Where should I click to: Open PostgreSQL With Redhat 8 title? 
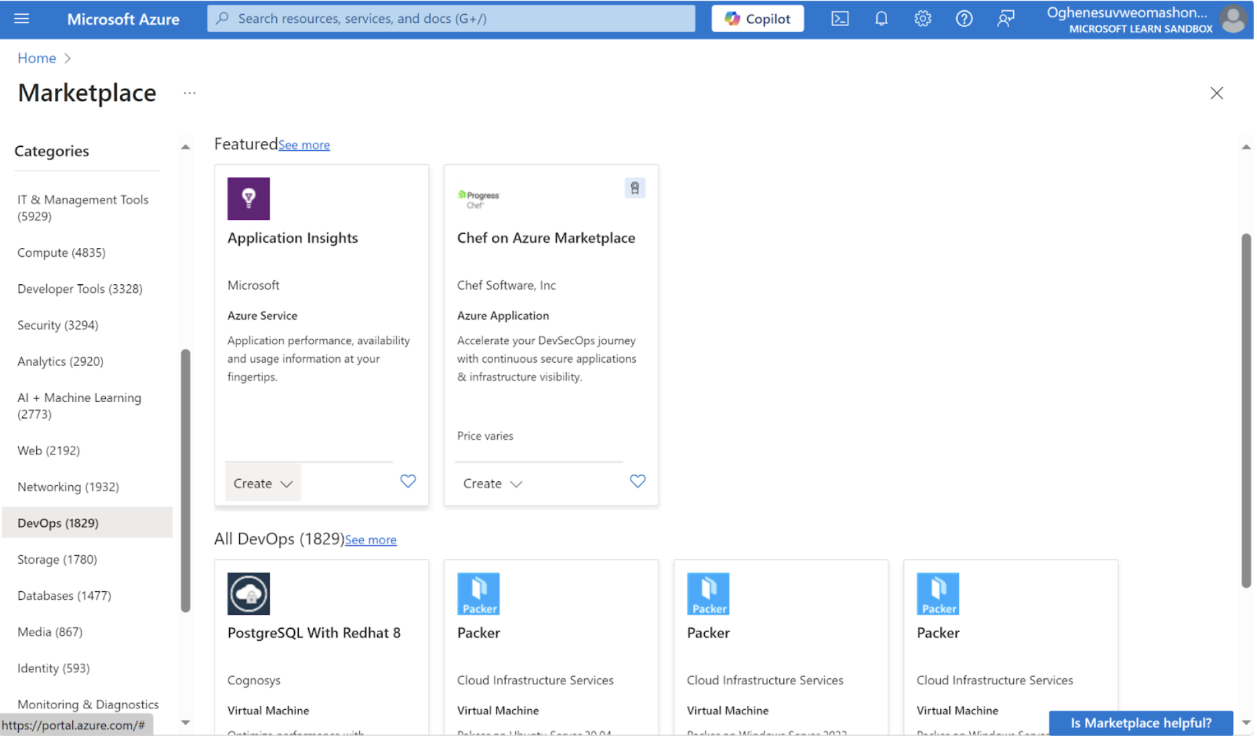point(315,634)
